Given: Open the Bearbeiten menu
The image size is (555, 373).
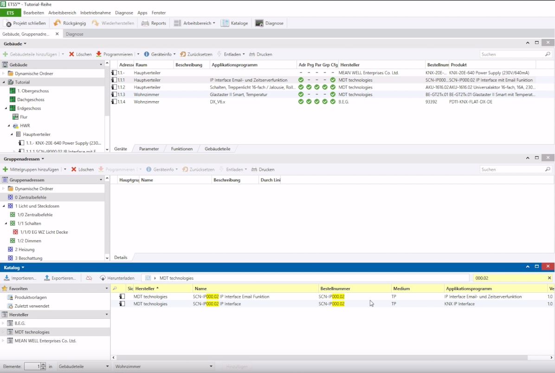Looking at the screenshot, I should click(33, 13).
